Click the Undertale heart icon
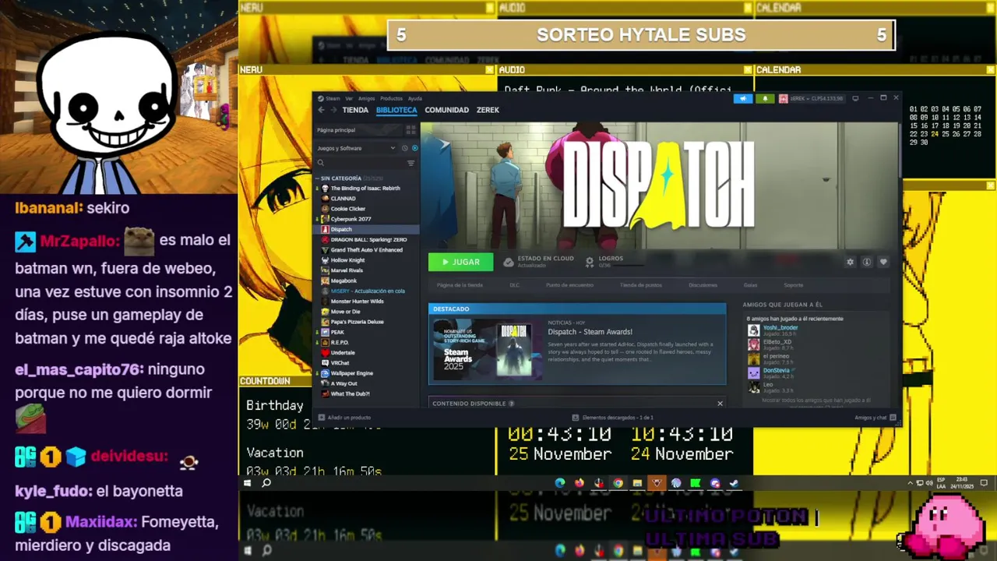The height and width of the screenshot is (561, 997). tap(326, 353)
